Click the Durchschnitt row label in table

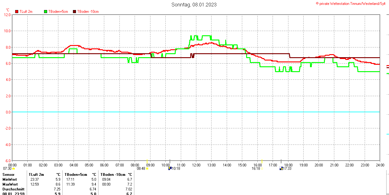(x=13, y=189)
